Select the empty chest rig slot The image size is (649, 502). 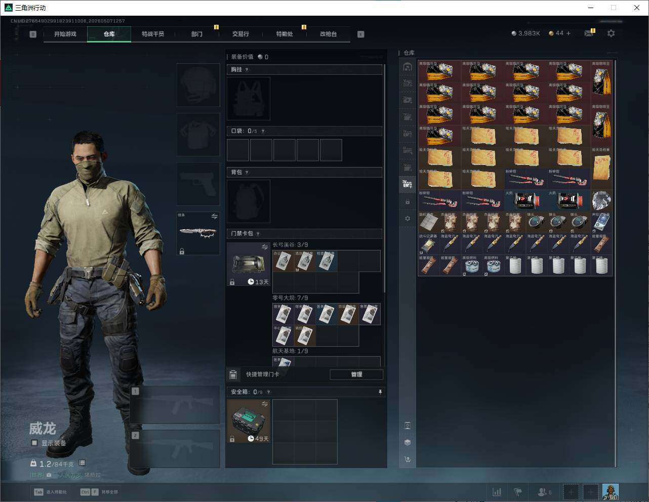coord(249,98)
